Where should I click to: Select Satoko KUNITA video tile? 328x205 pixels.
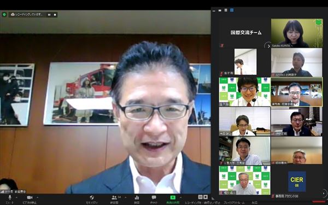point(297,33)
